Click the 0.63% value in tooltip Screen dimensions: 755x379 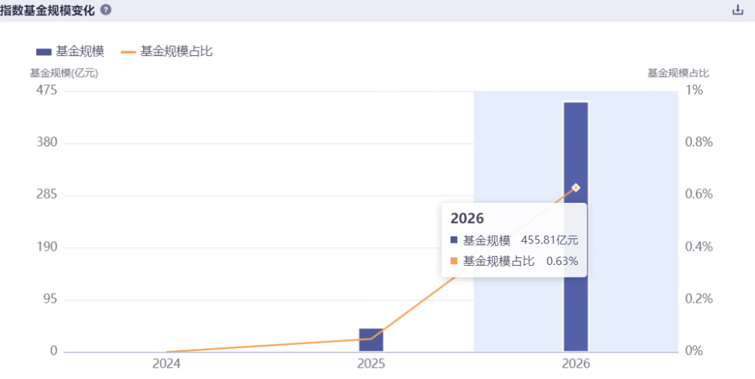pyautogui.click(x=562, y=261)
